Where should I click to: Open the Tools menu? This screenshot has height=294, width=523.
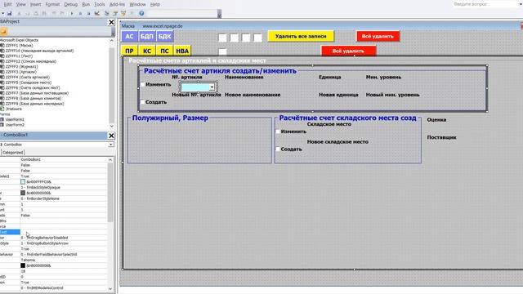100,4
